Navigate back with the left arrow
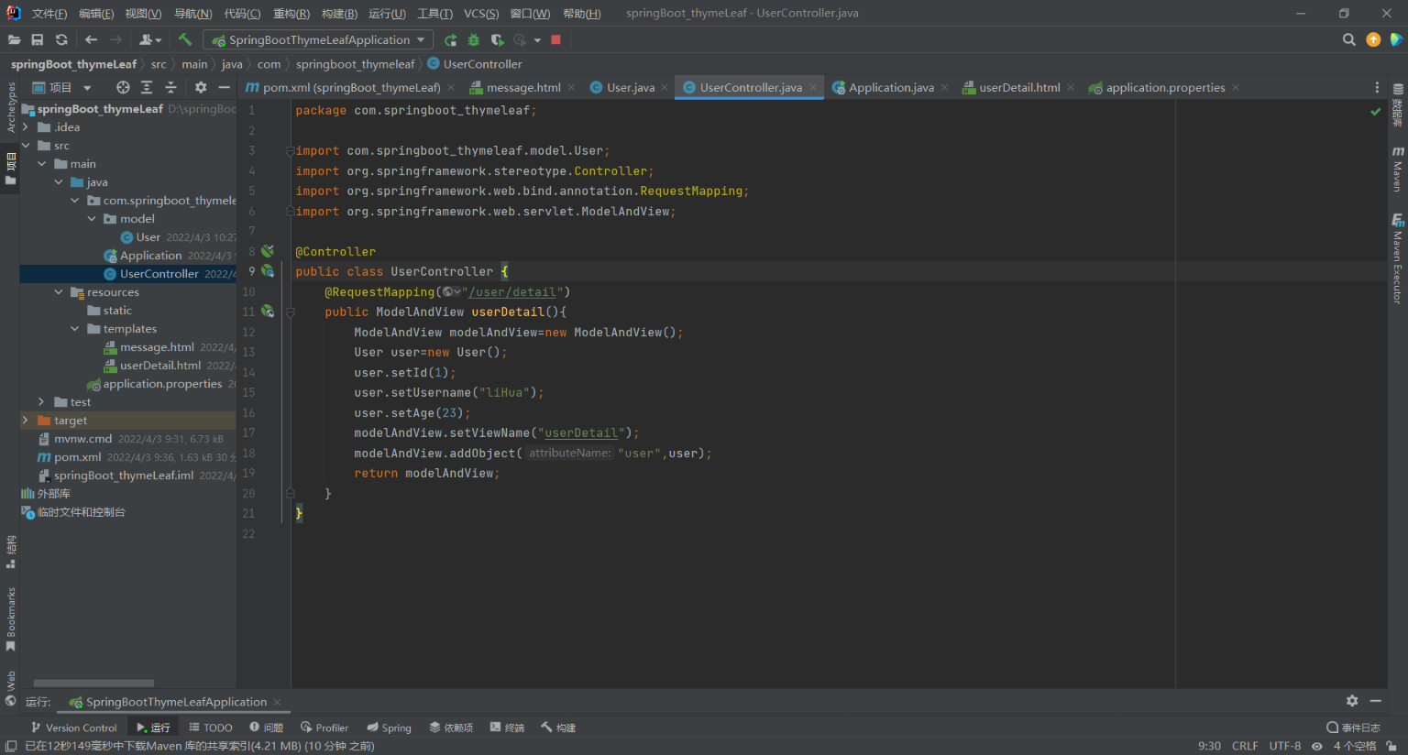Viewport: 1408px width, 755px height. tap(91, 39)
